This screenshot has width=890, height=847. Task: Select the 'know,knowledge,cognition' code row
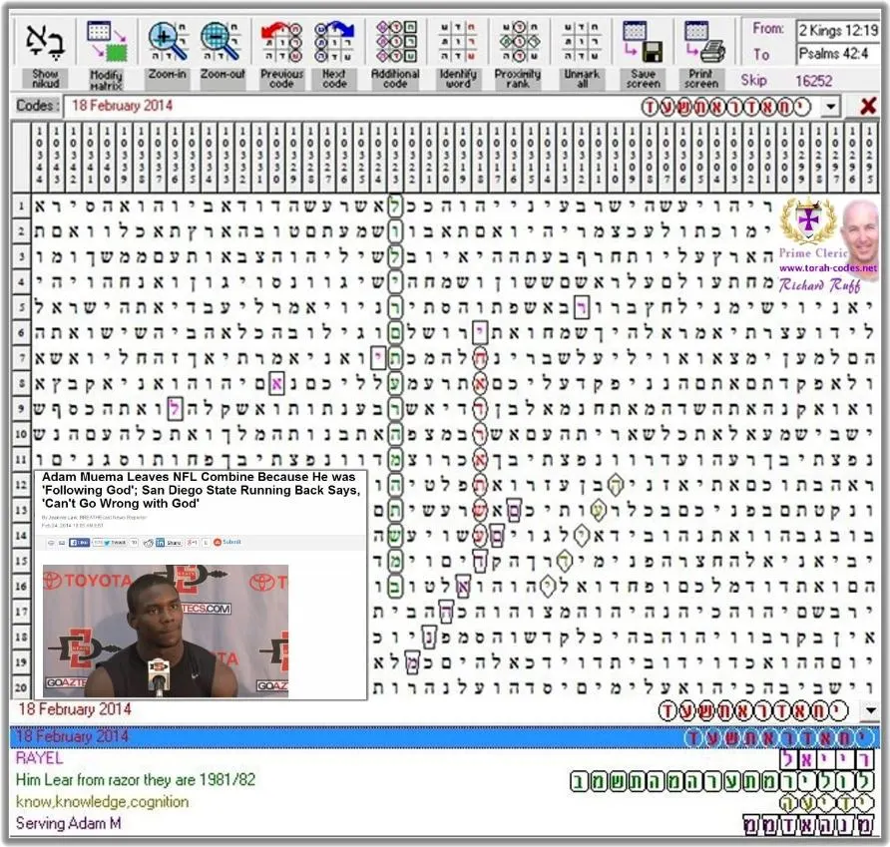click(445, 802)
